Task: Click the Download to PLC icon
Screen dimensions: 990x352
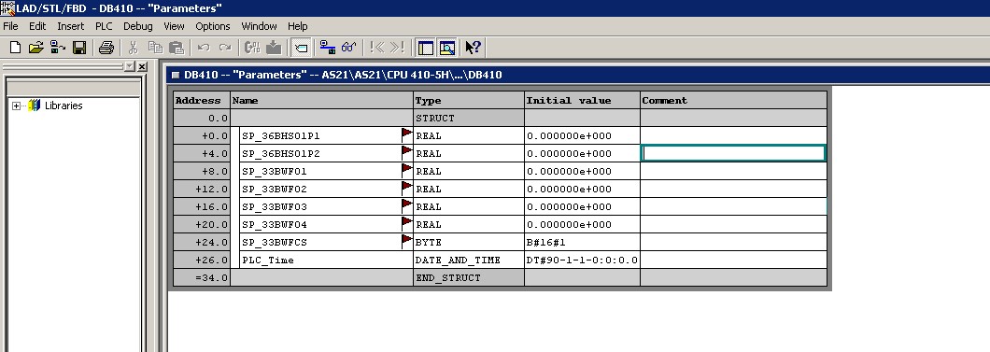Action: coord(274,48)
